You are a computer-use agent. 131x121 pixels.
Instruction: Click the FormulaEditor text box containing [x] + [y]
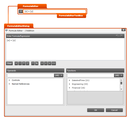[54, 11]
